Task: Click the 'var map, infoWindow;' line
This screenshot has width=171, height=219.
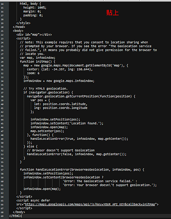Action: (37, 58)
